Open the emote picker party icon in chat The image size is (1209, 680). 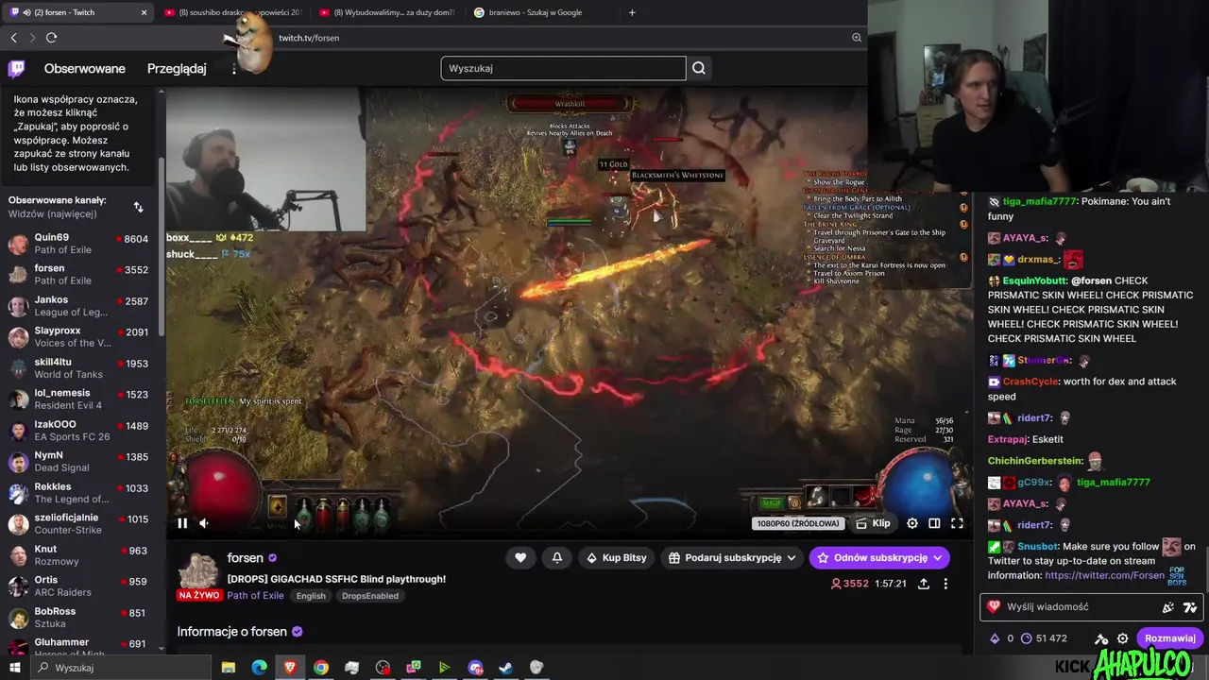click(1168, 607)
